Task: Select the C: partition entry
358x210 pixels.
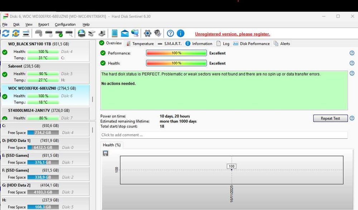Action: point(45,129)
